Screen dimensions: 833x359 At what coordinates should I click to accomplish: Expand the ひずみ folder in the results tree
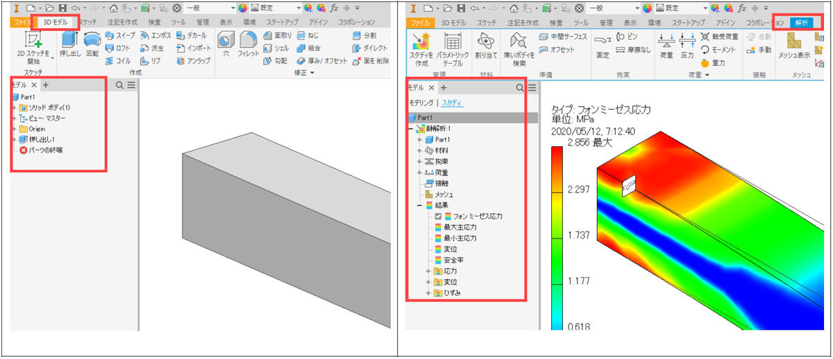click(428, 293)
